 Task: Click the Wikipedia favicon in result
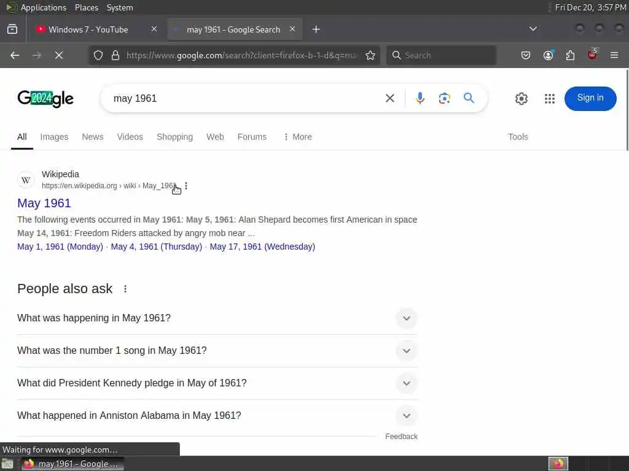pos(26,180)
